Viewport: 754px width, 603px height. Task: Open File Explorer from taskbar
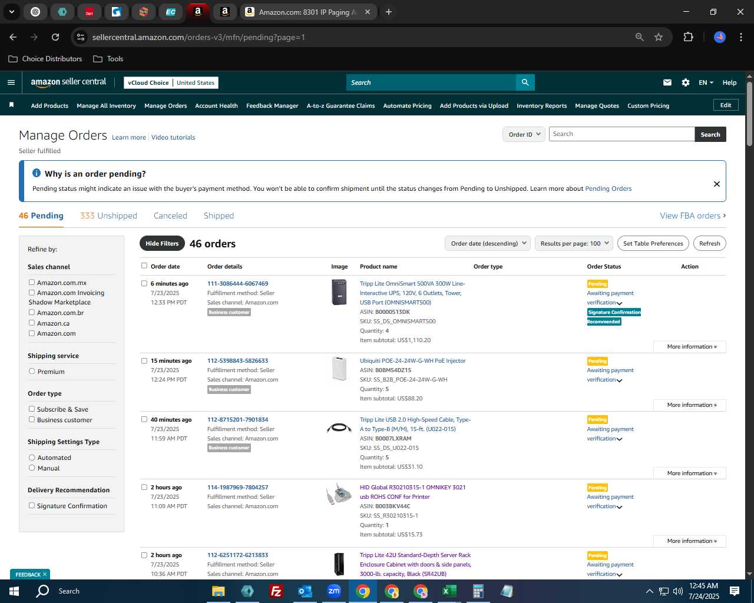point(219,591)
